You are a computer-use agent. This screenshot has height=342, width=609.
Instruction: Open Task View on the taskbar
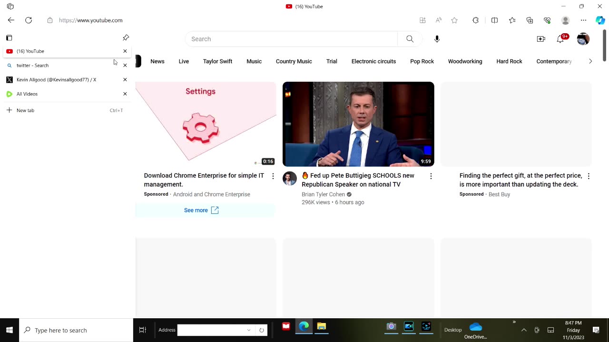tap(143, 330)
